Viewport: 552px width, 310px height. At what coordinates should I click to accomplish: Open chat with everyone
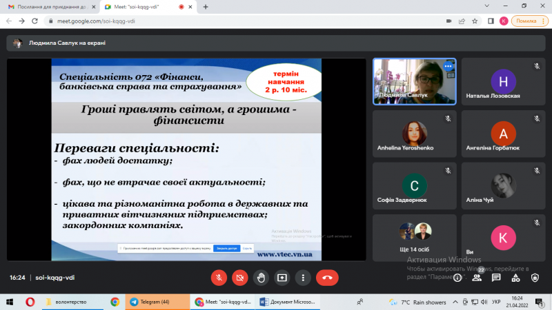(x=496, y=278)
